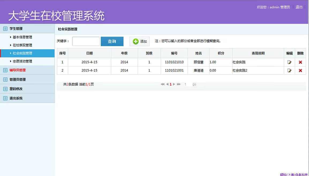Click the score cell 0.00
The height and width of the screenshot is (176, 309).
[x=221, y=71]
